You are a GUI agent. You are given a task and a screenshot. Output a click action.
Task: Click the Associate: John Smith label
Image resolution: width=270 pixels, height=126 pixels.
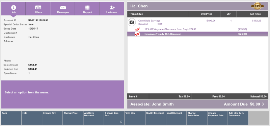152,104
